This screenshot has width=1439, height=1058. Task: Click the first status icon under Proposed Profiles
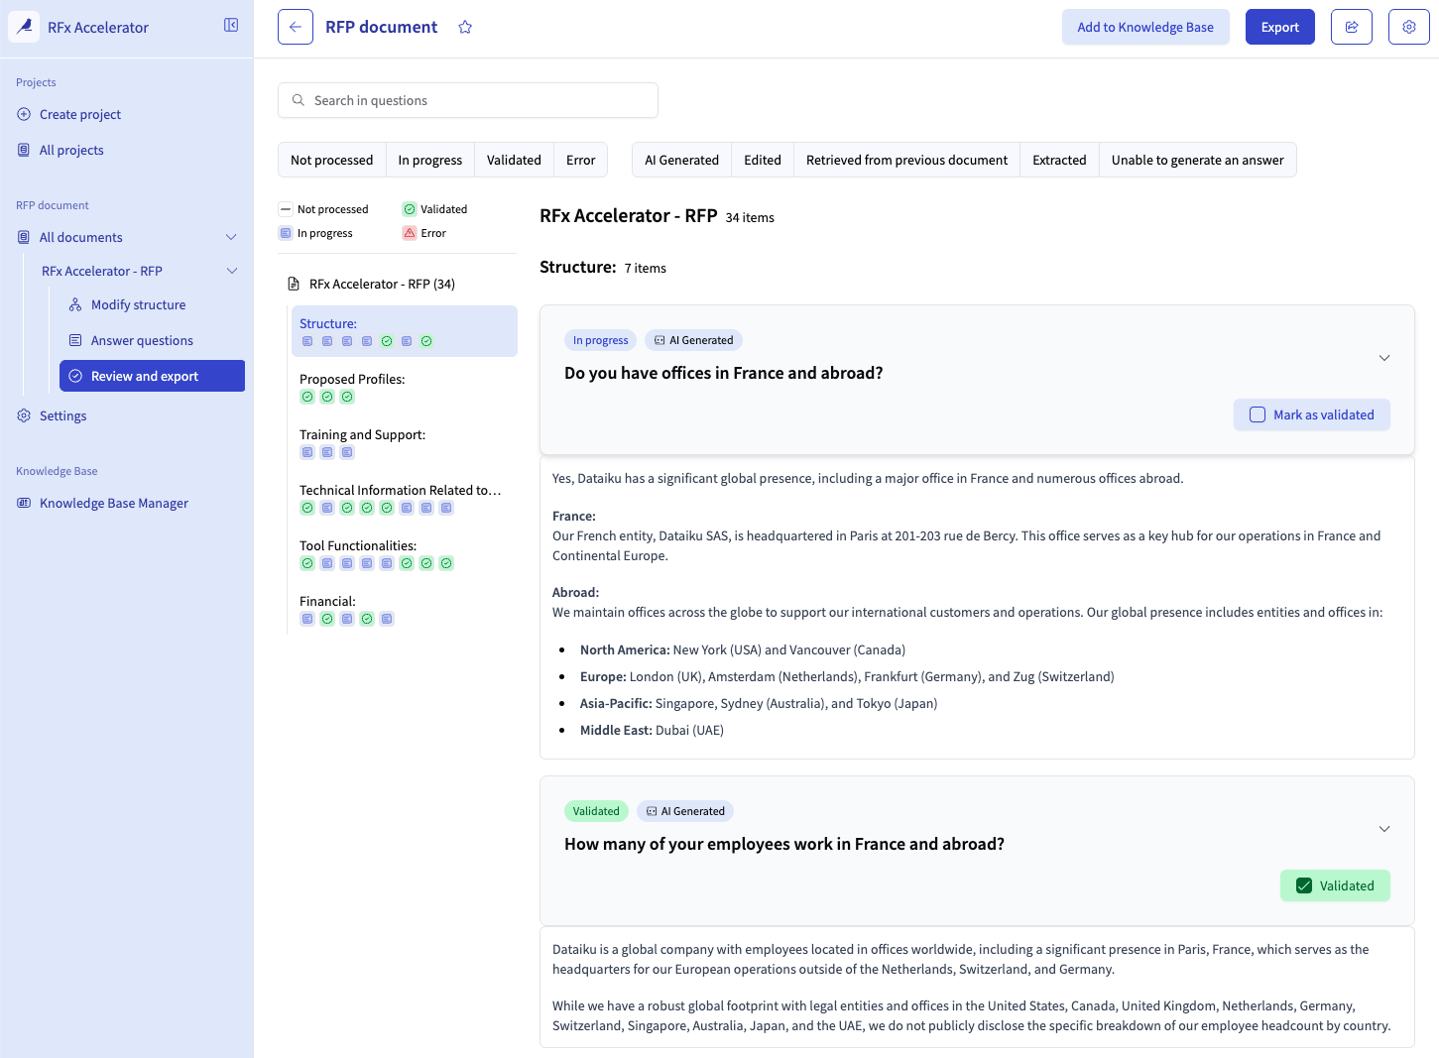(x=307, y=397)
